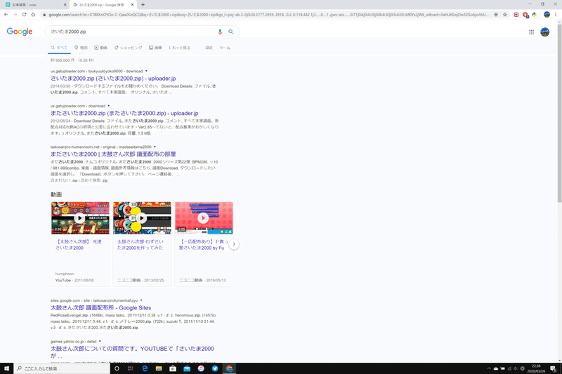Expand options arrow beside toukyuutoyoko9000 download URL

(x=146, y=71)
